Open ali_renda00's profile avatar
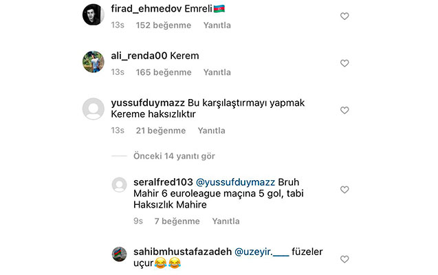Image resolution: width=438 pixels, height=275 pixels. tap(94, 62)
